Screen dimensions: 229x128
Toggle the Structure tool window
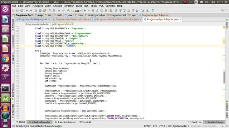[x=13, y=42]
